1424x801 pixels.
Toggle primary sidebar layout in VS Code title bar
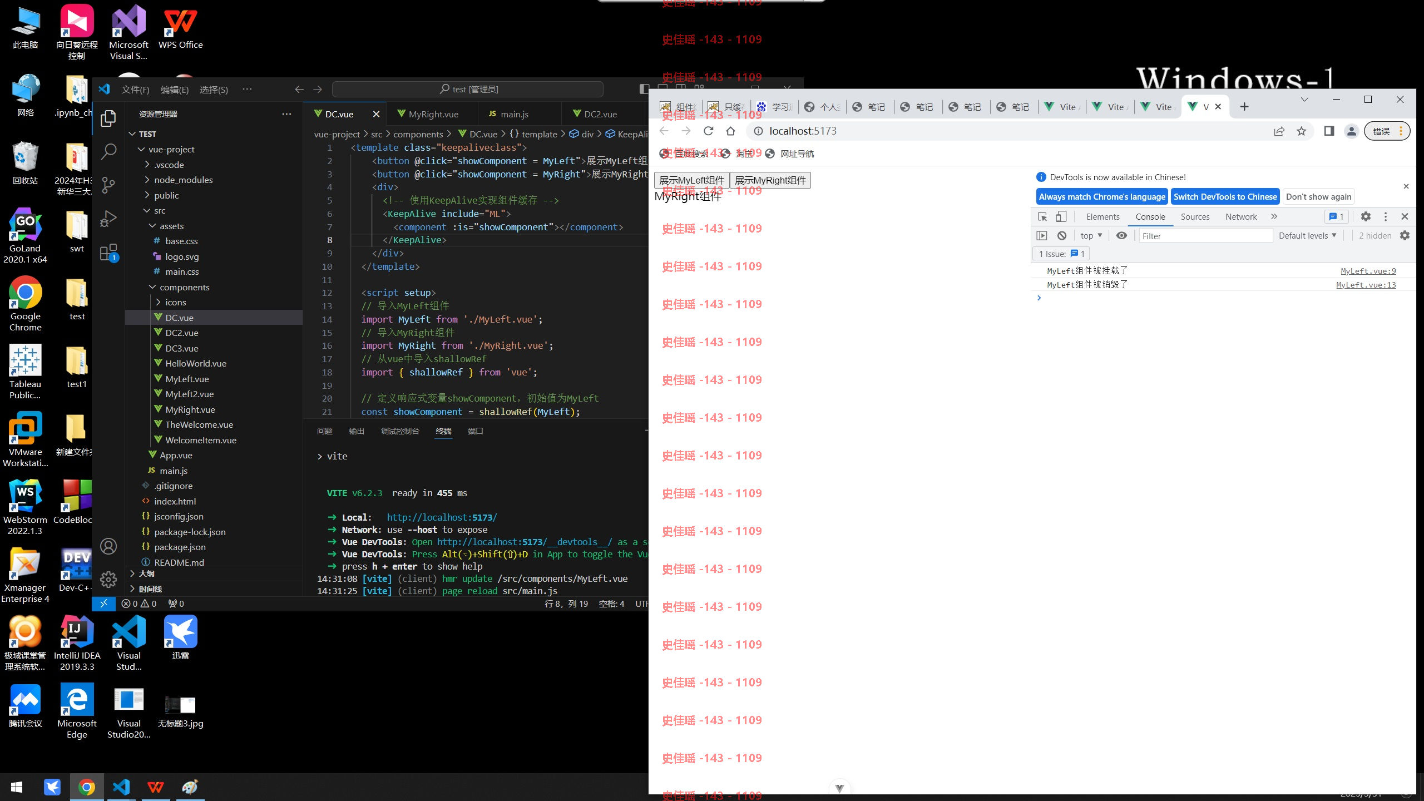point(644,89)
